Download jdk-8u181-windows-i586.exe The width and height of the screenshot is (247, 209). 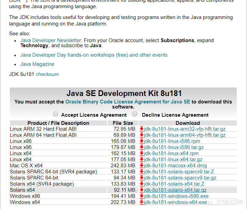[x=176, y=196]
